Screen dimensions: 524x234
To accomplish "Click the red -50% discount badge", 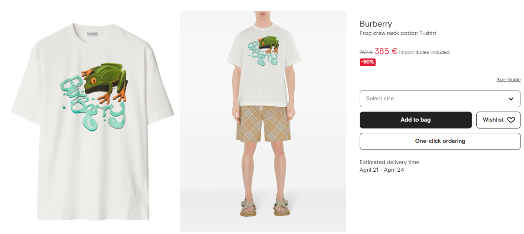I will click(x=368, y=62).
